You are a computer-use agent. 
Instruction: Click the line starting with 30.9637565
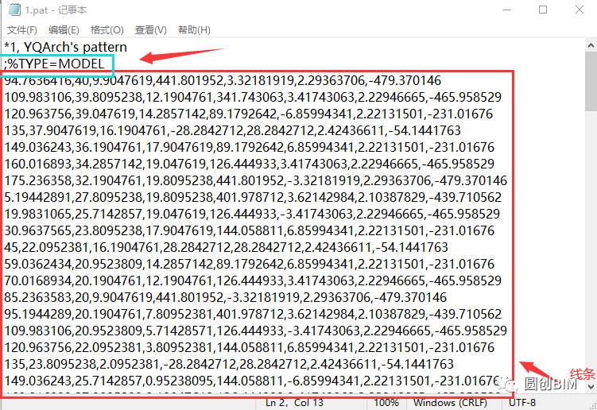pyautogui.click(x=250, y=230)
